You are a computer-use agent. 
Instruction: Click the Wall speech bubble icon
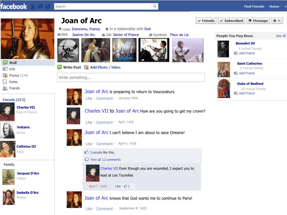coord(5,63)
